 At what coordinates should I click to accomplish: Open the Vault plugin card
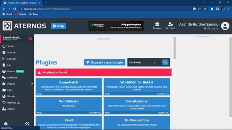click(x=69, y=123)
